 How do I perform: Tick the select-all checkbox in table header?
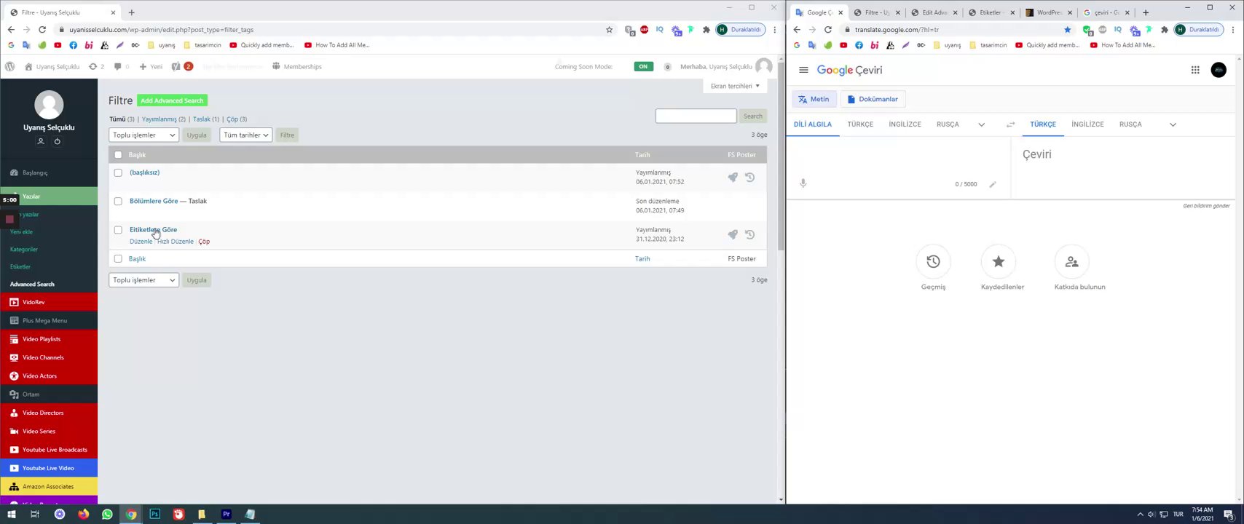click(x=118, y=155)
